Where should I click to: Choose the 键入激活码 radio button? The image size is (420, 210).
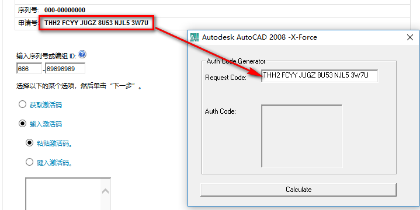coord(29,162)
